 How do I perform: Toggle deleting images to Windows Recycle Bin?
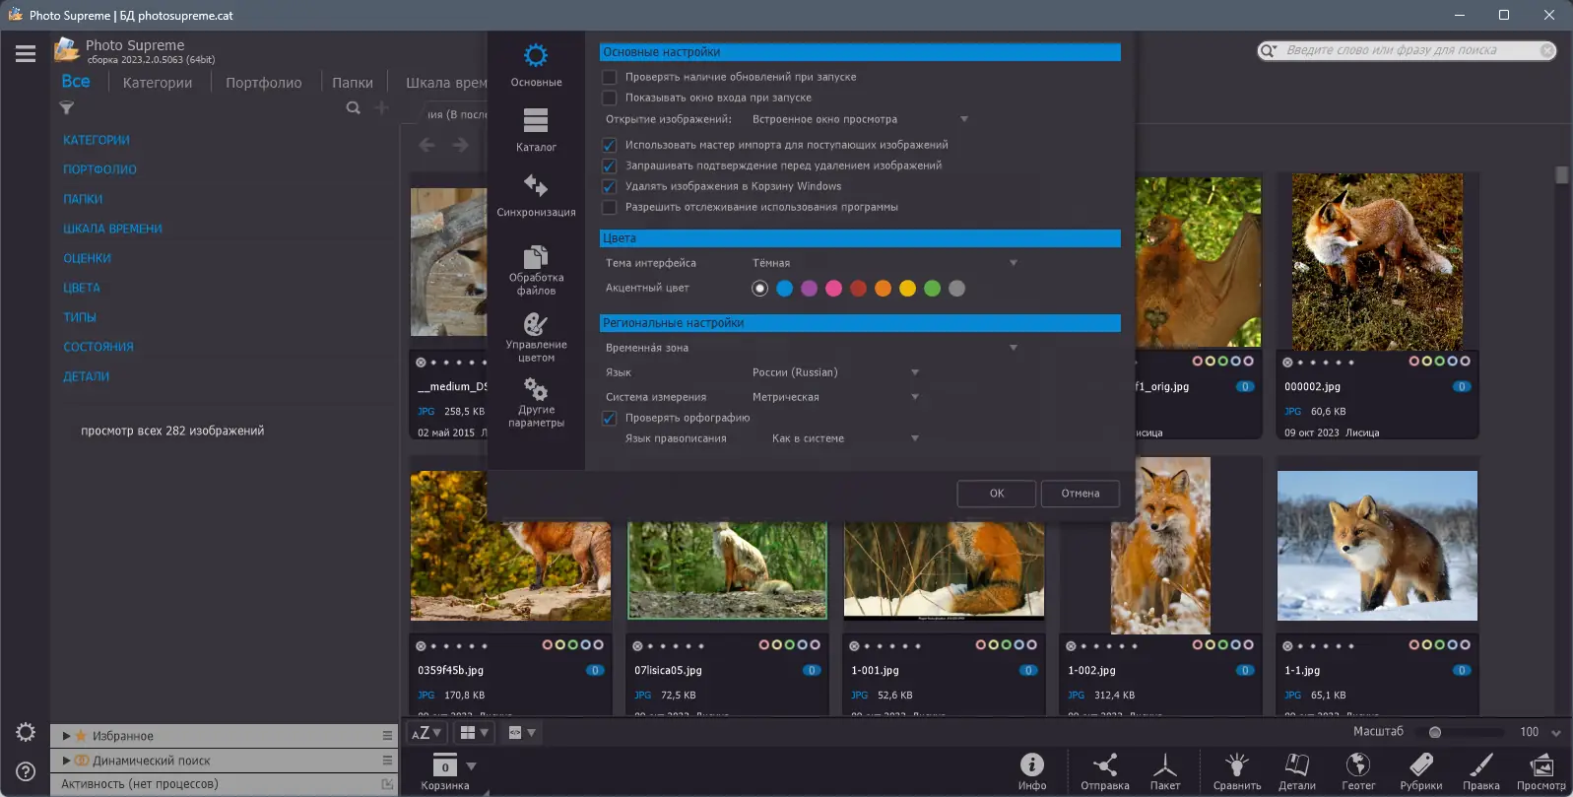coord(610,186)
